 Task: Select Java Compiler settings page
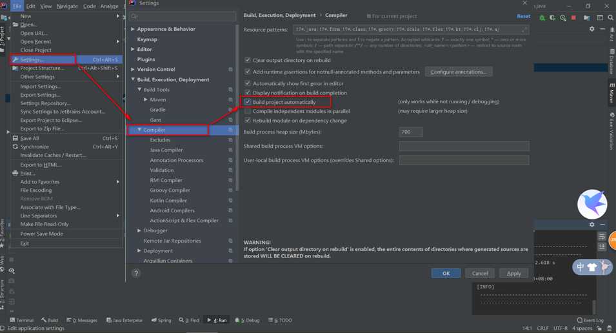coord(166,150)
